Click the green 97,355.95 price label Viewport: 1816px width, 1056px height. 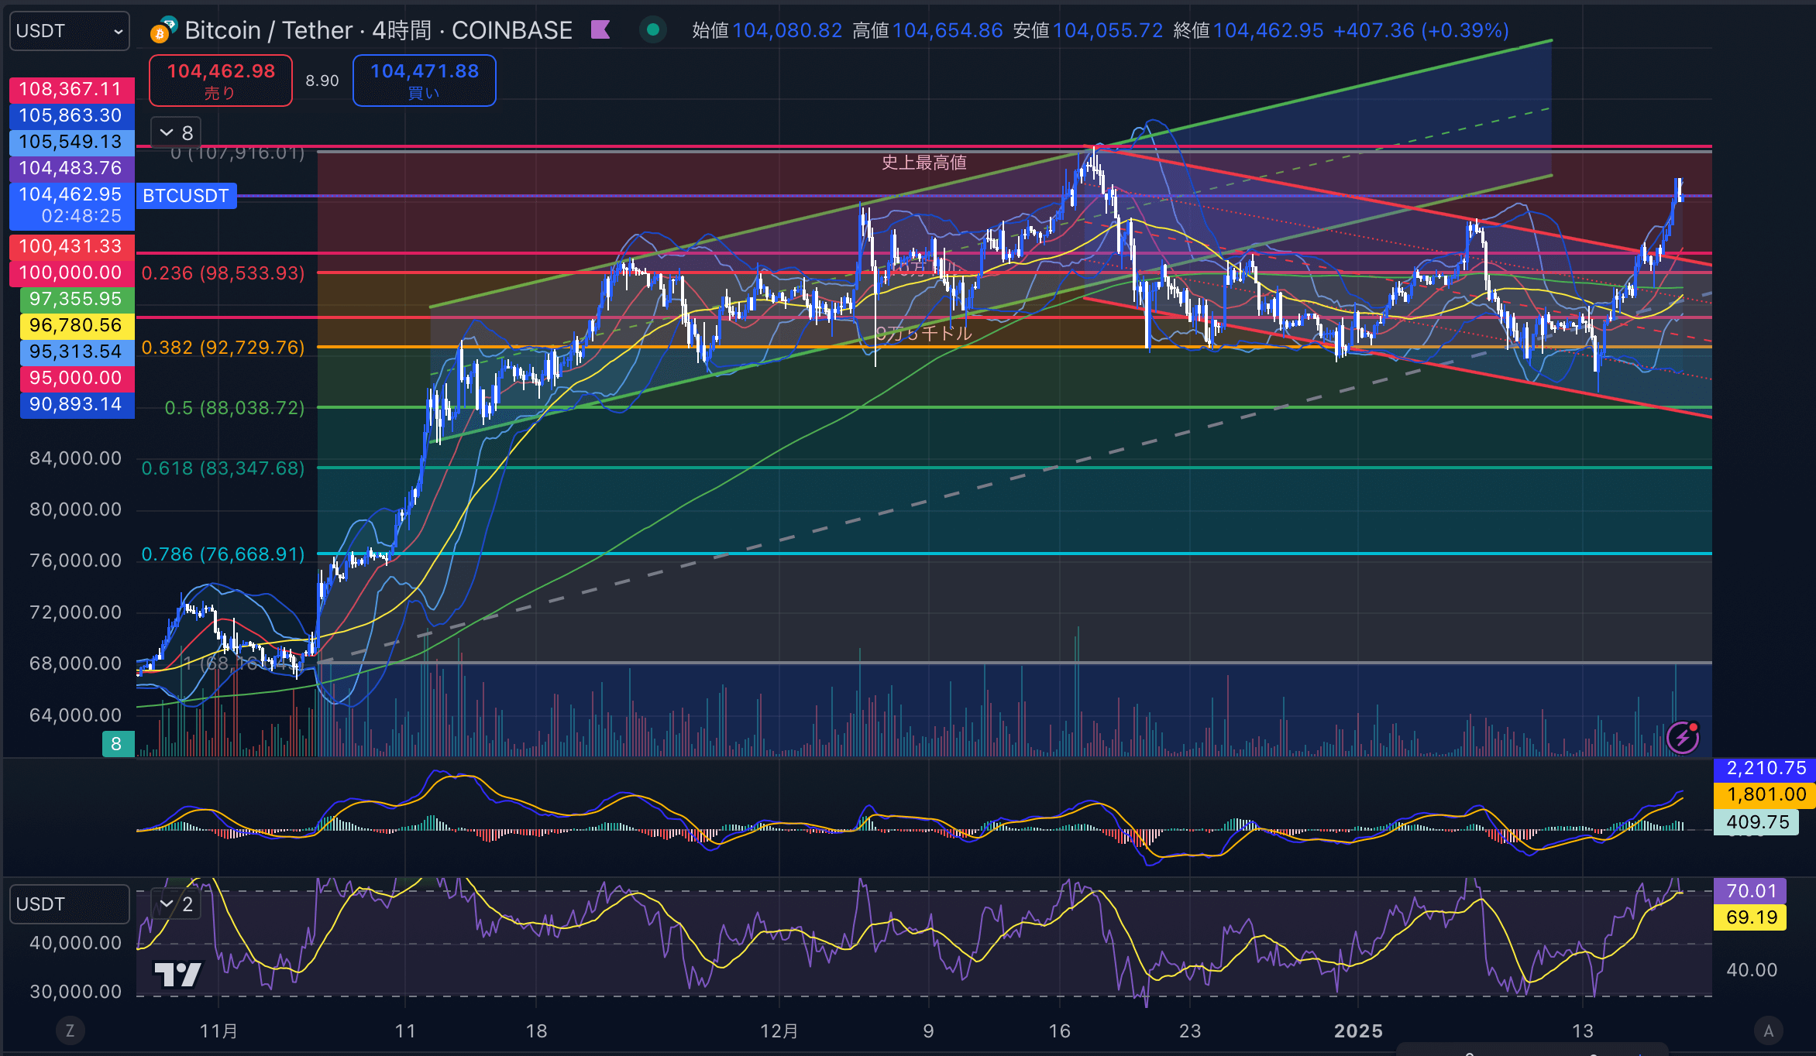pyautogui.click(x=76, y=299)
